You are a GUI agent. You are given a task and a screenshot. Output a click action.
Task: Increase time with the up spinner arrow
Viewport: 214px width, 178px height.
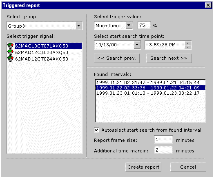click(x=188, y=43)
